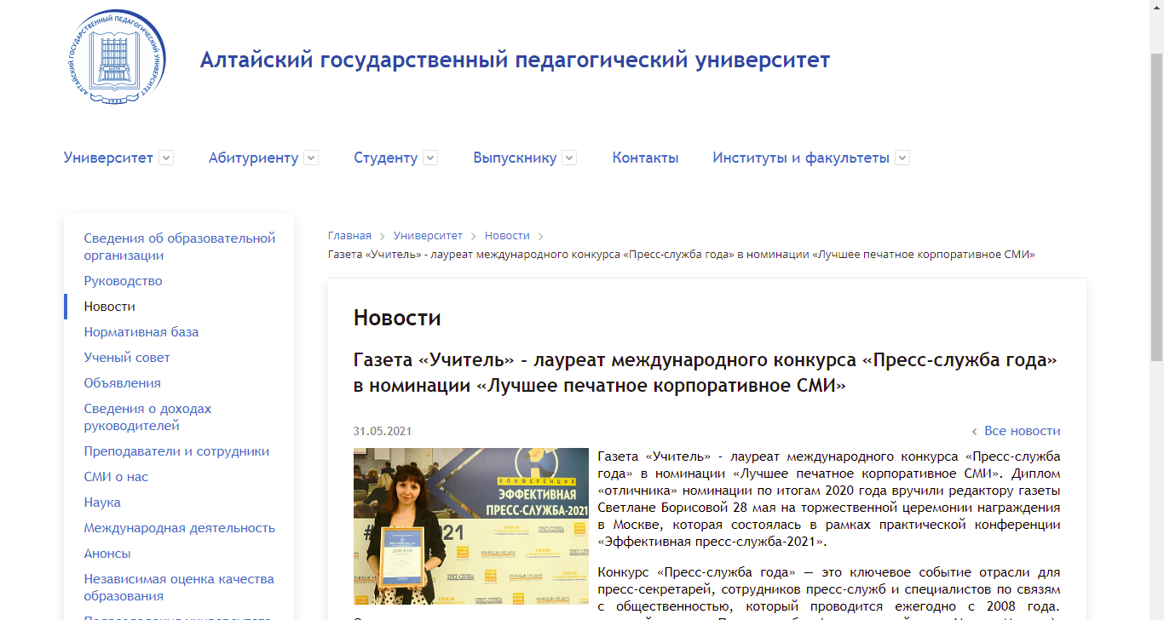This screenshot has height=620, width=1164.
Task: Click the Новости breadcrumb link
Action: 507,236
